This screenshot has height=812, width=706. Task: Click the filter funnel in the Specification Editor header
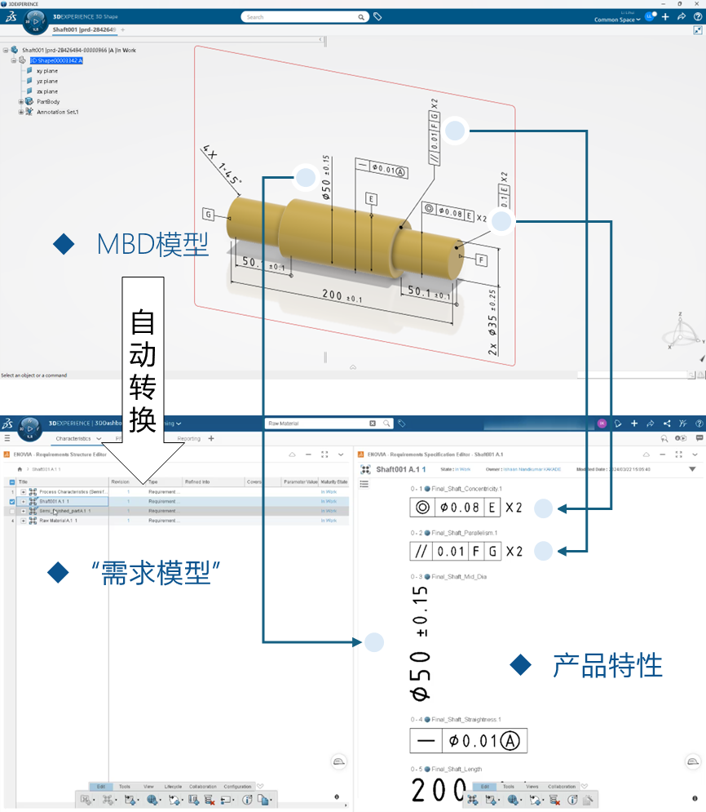point(692,469)
